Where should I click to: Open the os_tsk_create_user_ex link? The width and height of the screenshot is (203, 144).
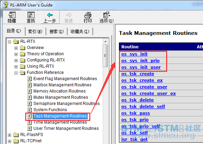[149, 94]
